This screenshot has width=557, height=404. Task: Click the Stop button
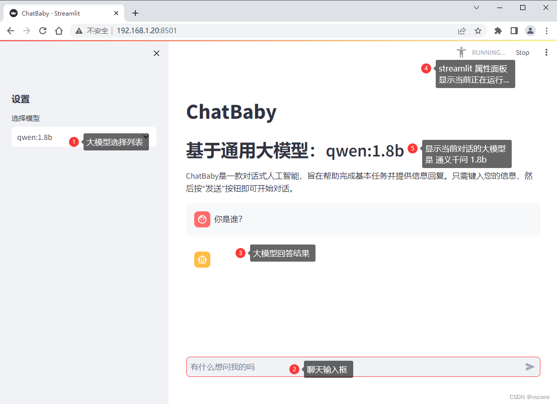coord(523,53)
